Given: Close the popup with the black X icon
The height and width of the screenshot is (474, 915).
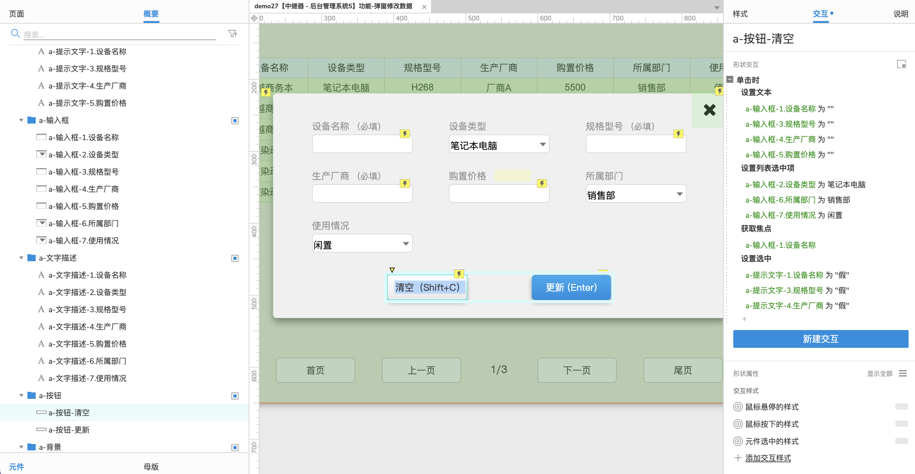Looking at the screenshot, I should 709,110.
